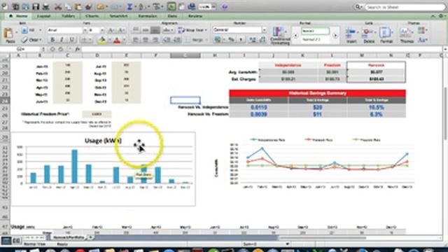This screenshot has width=448, height=252.
Task: Toggle middle vertical alignment button
Action: click(x=146, y=30)
